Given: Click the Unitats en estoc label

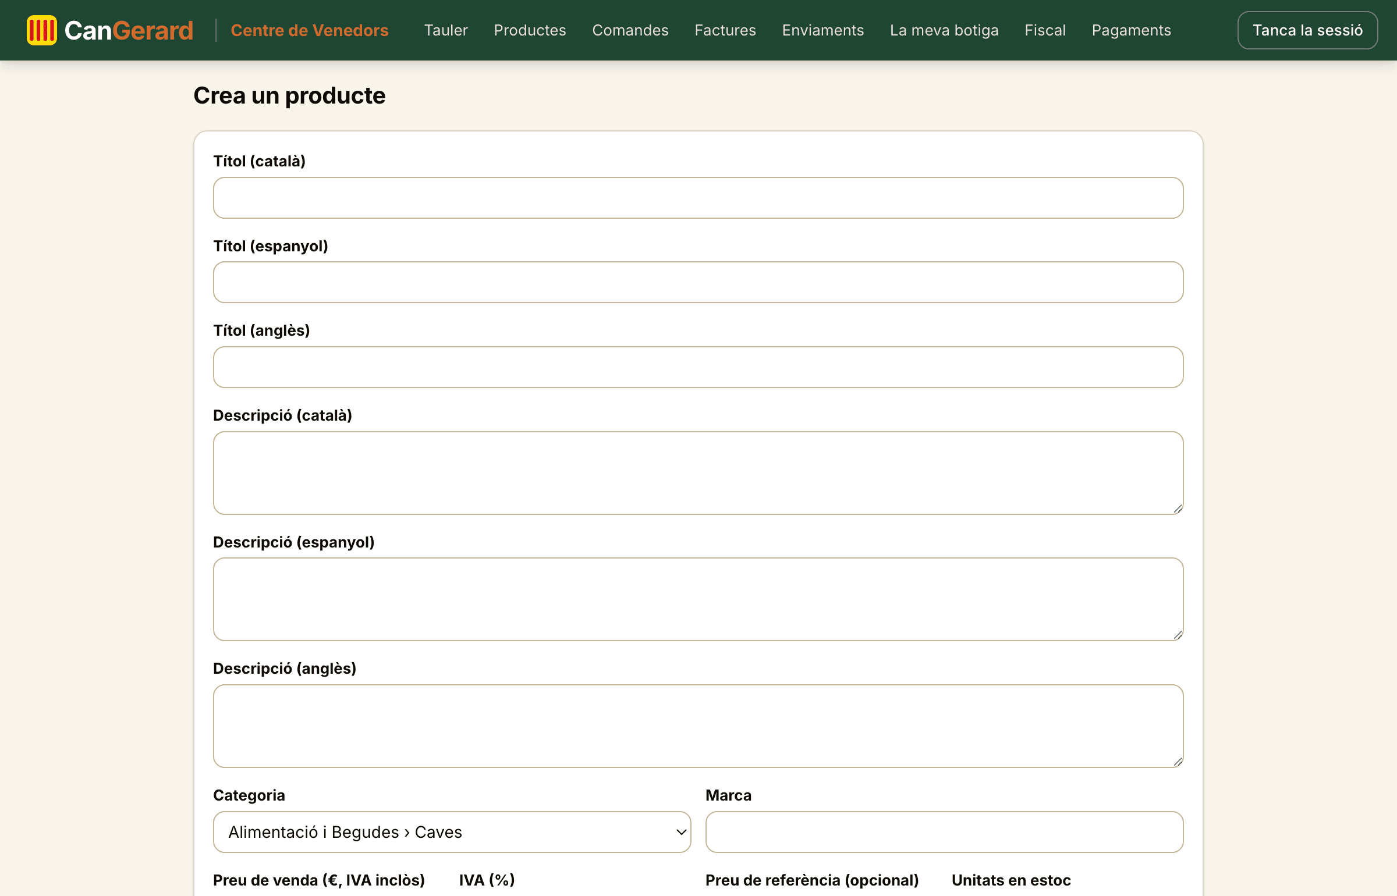Looking at the screenshot, I should click(x=1011, y=880).
